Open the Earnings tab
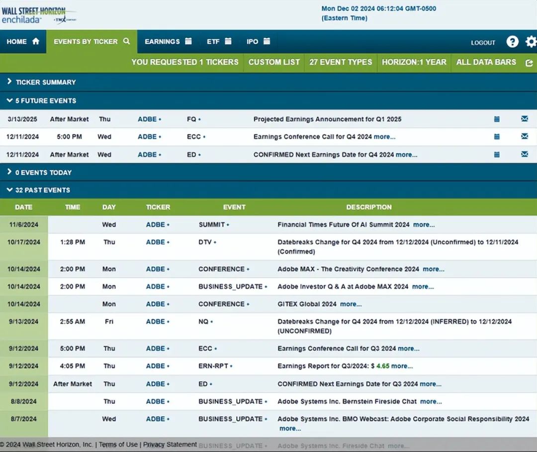537x452 pixels. pos(168,42)
